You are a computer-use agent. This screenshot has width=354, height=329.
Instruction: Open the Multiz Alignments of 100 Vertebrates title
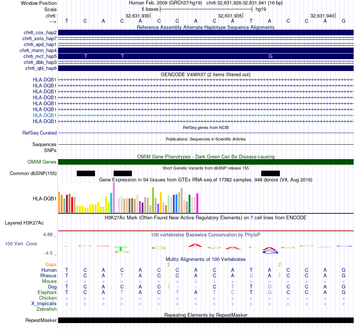pos(206,259)
